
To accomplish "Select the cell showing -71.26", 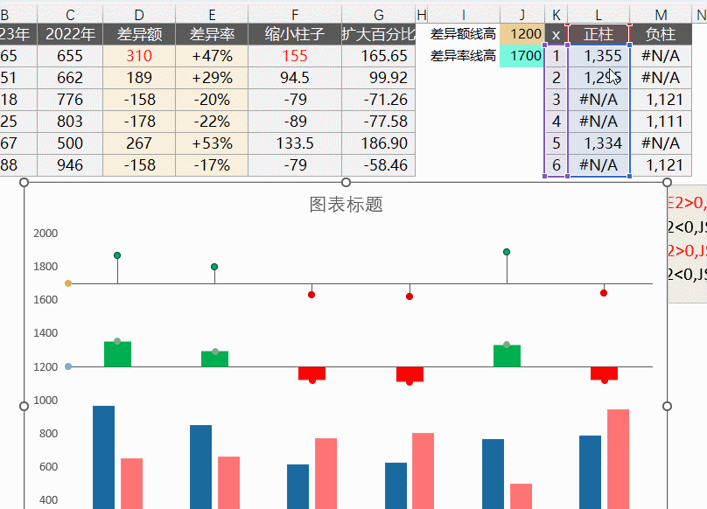I will (378, 100).
